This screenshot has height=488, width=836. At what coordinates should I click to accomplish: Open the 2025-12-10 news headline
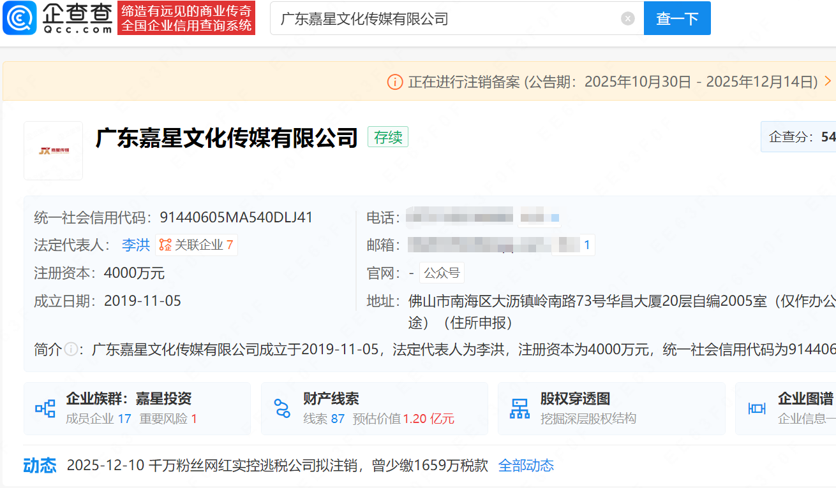click(277, 466)
